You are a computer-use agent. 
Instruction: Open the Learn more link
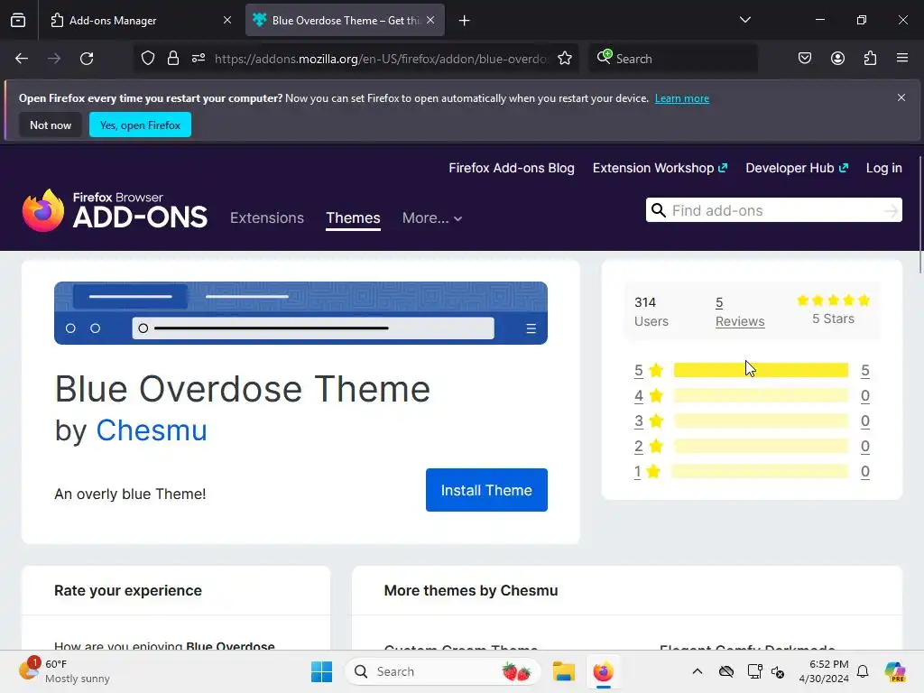pyautogui.click(x=682, y=98)
